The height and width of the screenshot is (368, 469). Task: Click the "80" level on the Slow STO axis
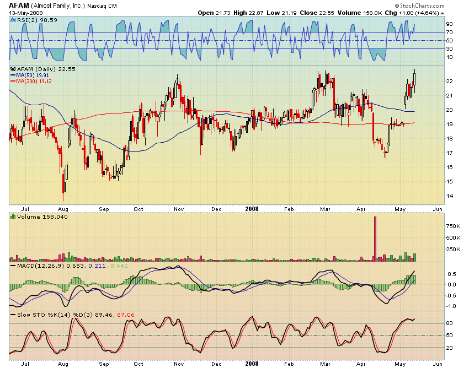click(449, 323)
